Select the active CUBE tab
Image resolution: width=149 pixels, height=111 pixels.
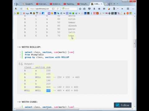[97, 4]
